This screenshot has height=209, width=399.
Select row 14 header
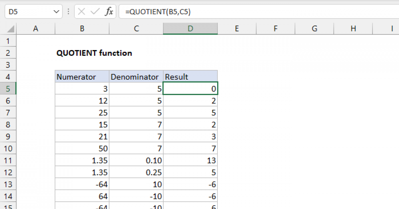[8, 196]
